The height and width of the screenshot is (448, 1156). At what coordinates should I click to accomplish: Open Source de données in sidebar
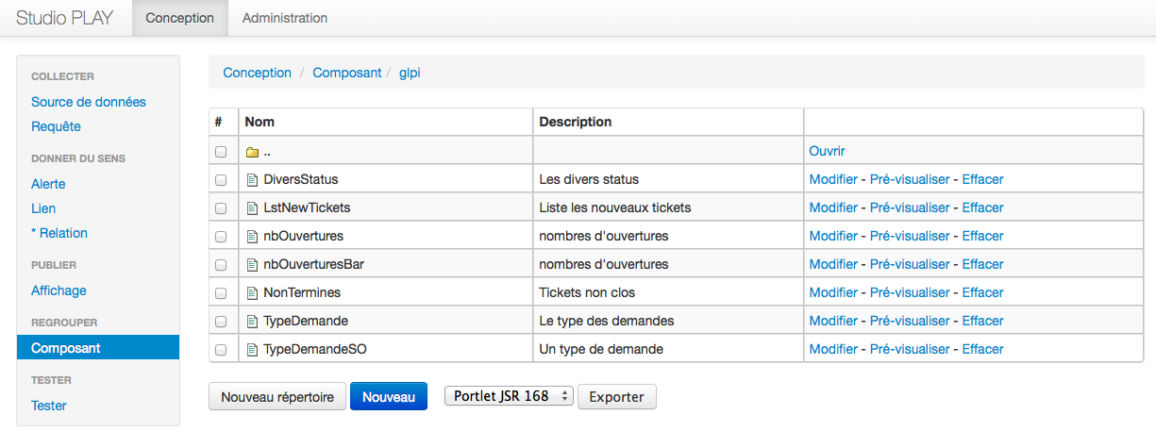pos(89,102)
